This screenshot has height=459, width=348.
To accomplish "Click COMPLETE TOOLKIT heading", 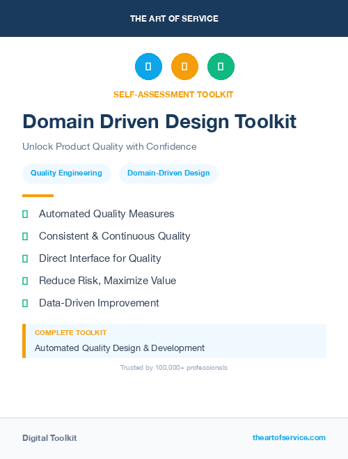I will pos(70,333).
